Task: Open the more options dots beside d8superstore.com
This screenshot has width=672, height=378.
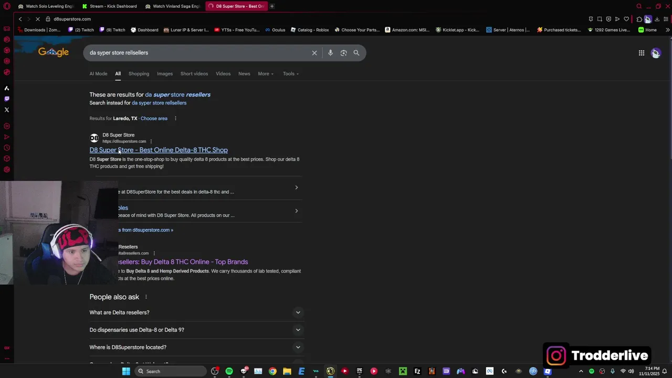Action: (x=151, y=141)
